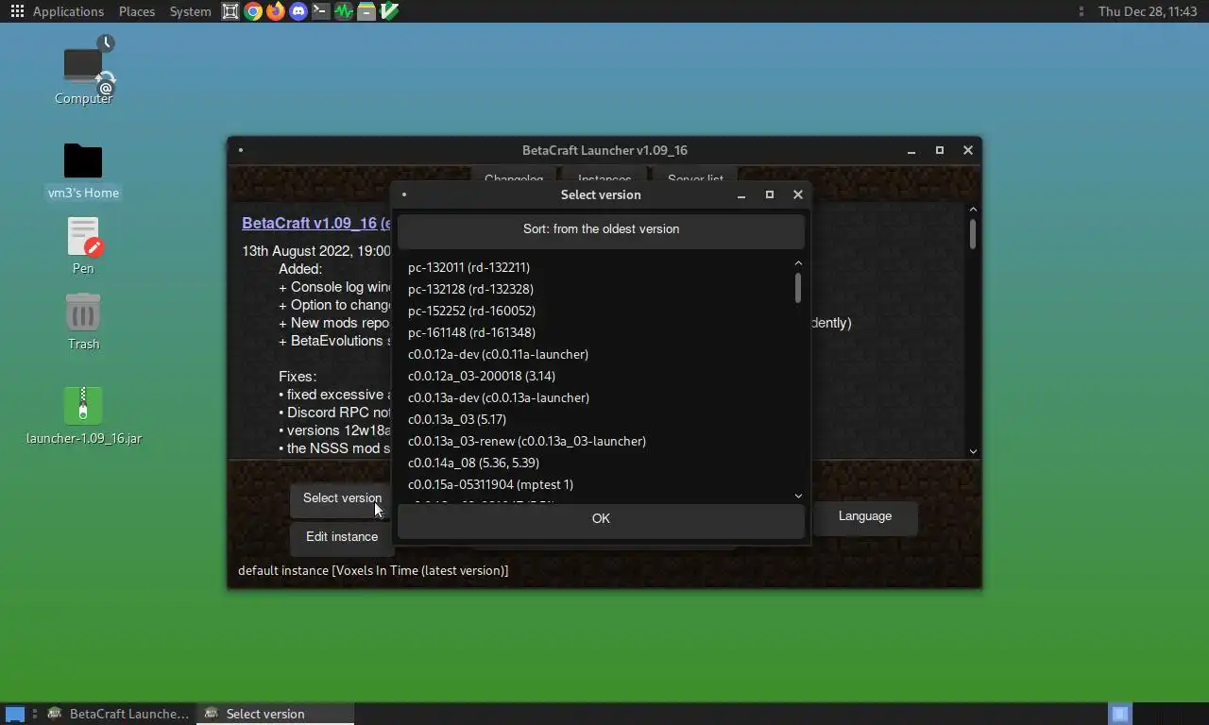1209x725 pixels.
Task: Minimize the Select version dialog
Action: 741,195
